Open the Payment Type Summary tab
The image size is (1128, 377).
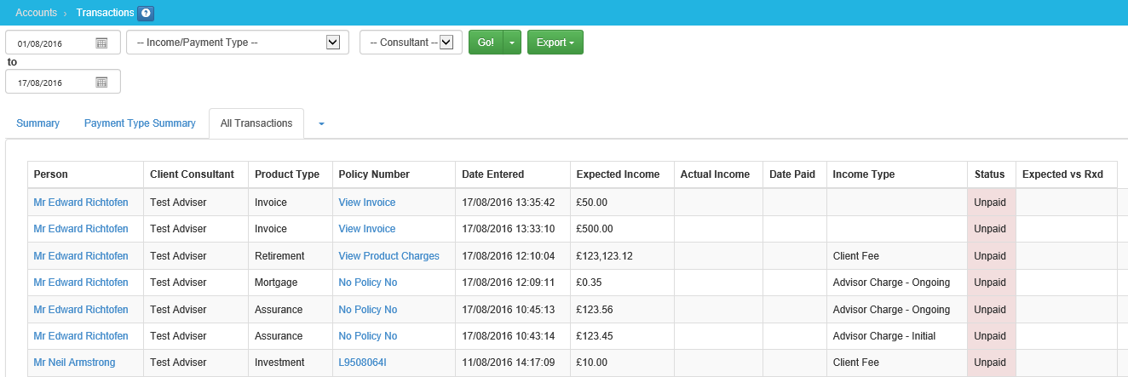pos(140,123)
